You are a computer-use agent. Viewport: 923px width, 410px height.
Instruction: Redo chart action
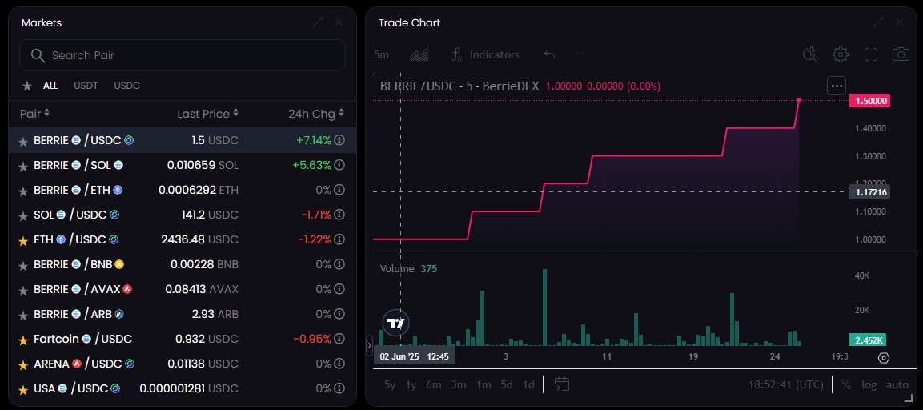[x=580, y=54]
